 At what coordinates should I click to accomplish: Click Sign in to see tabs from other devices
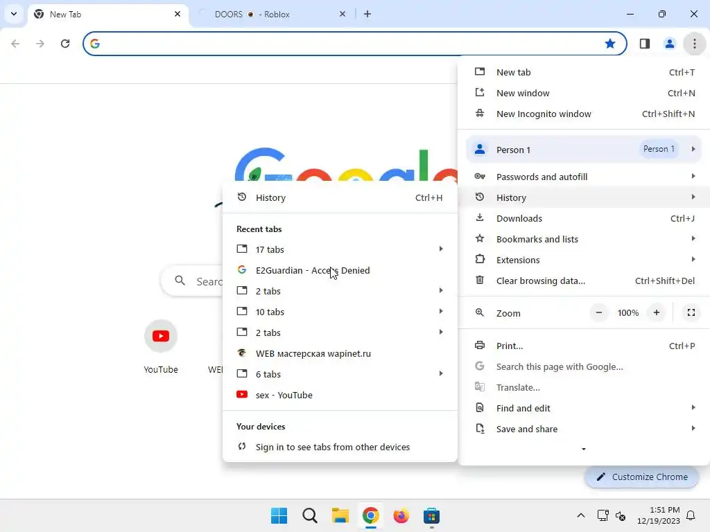point(340,447)
